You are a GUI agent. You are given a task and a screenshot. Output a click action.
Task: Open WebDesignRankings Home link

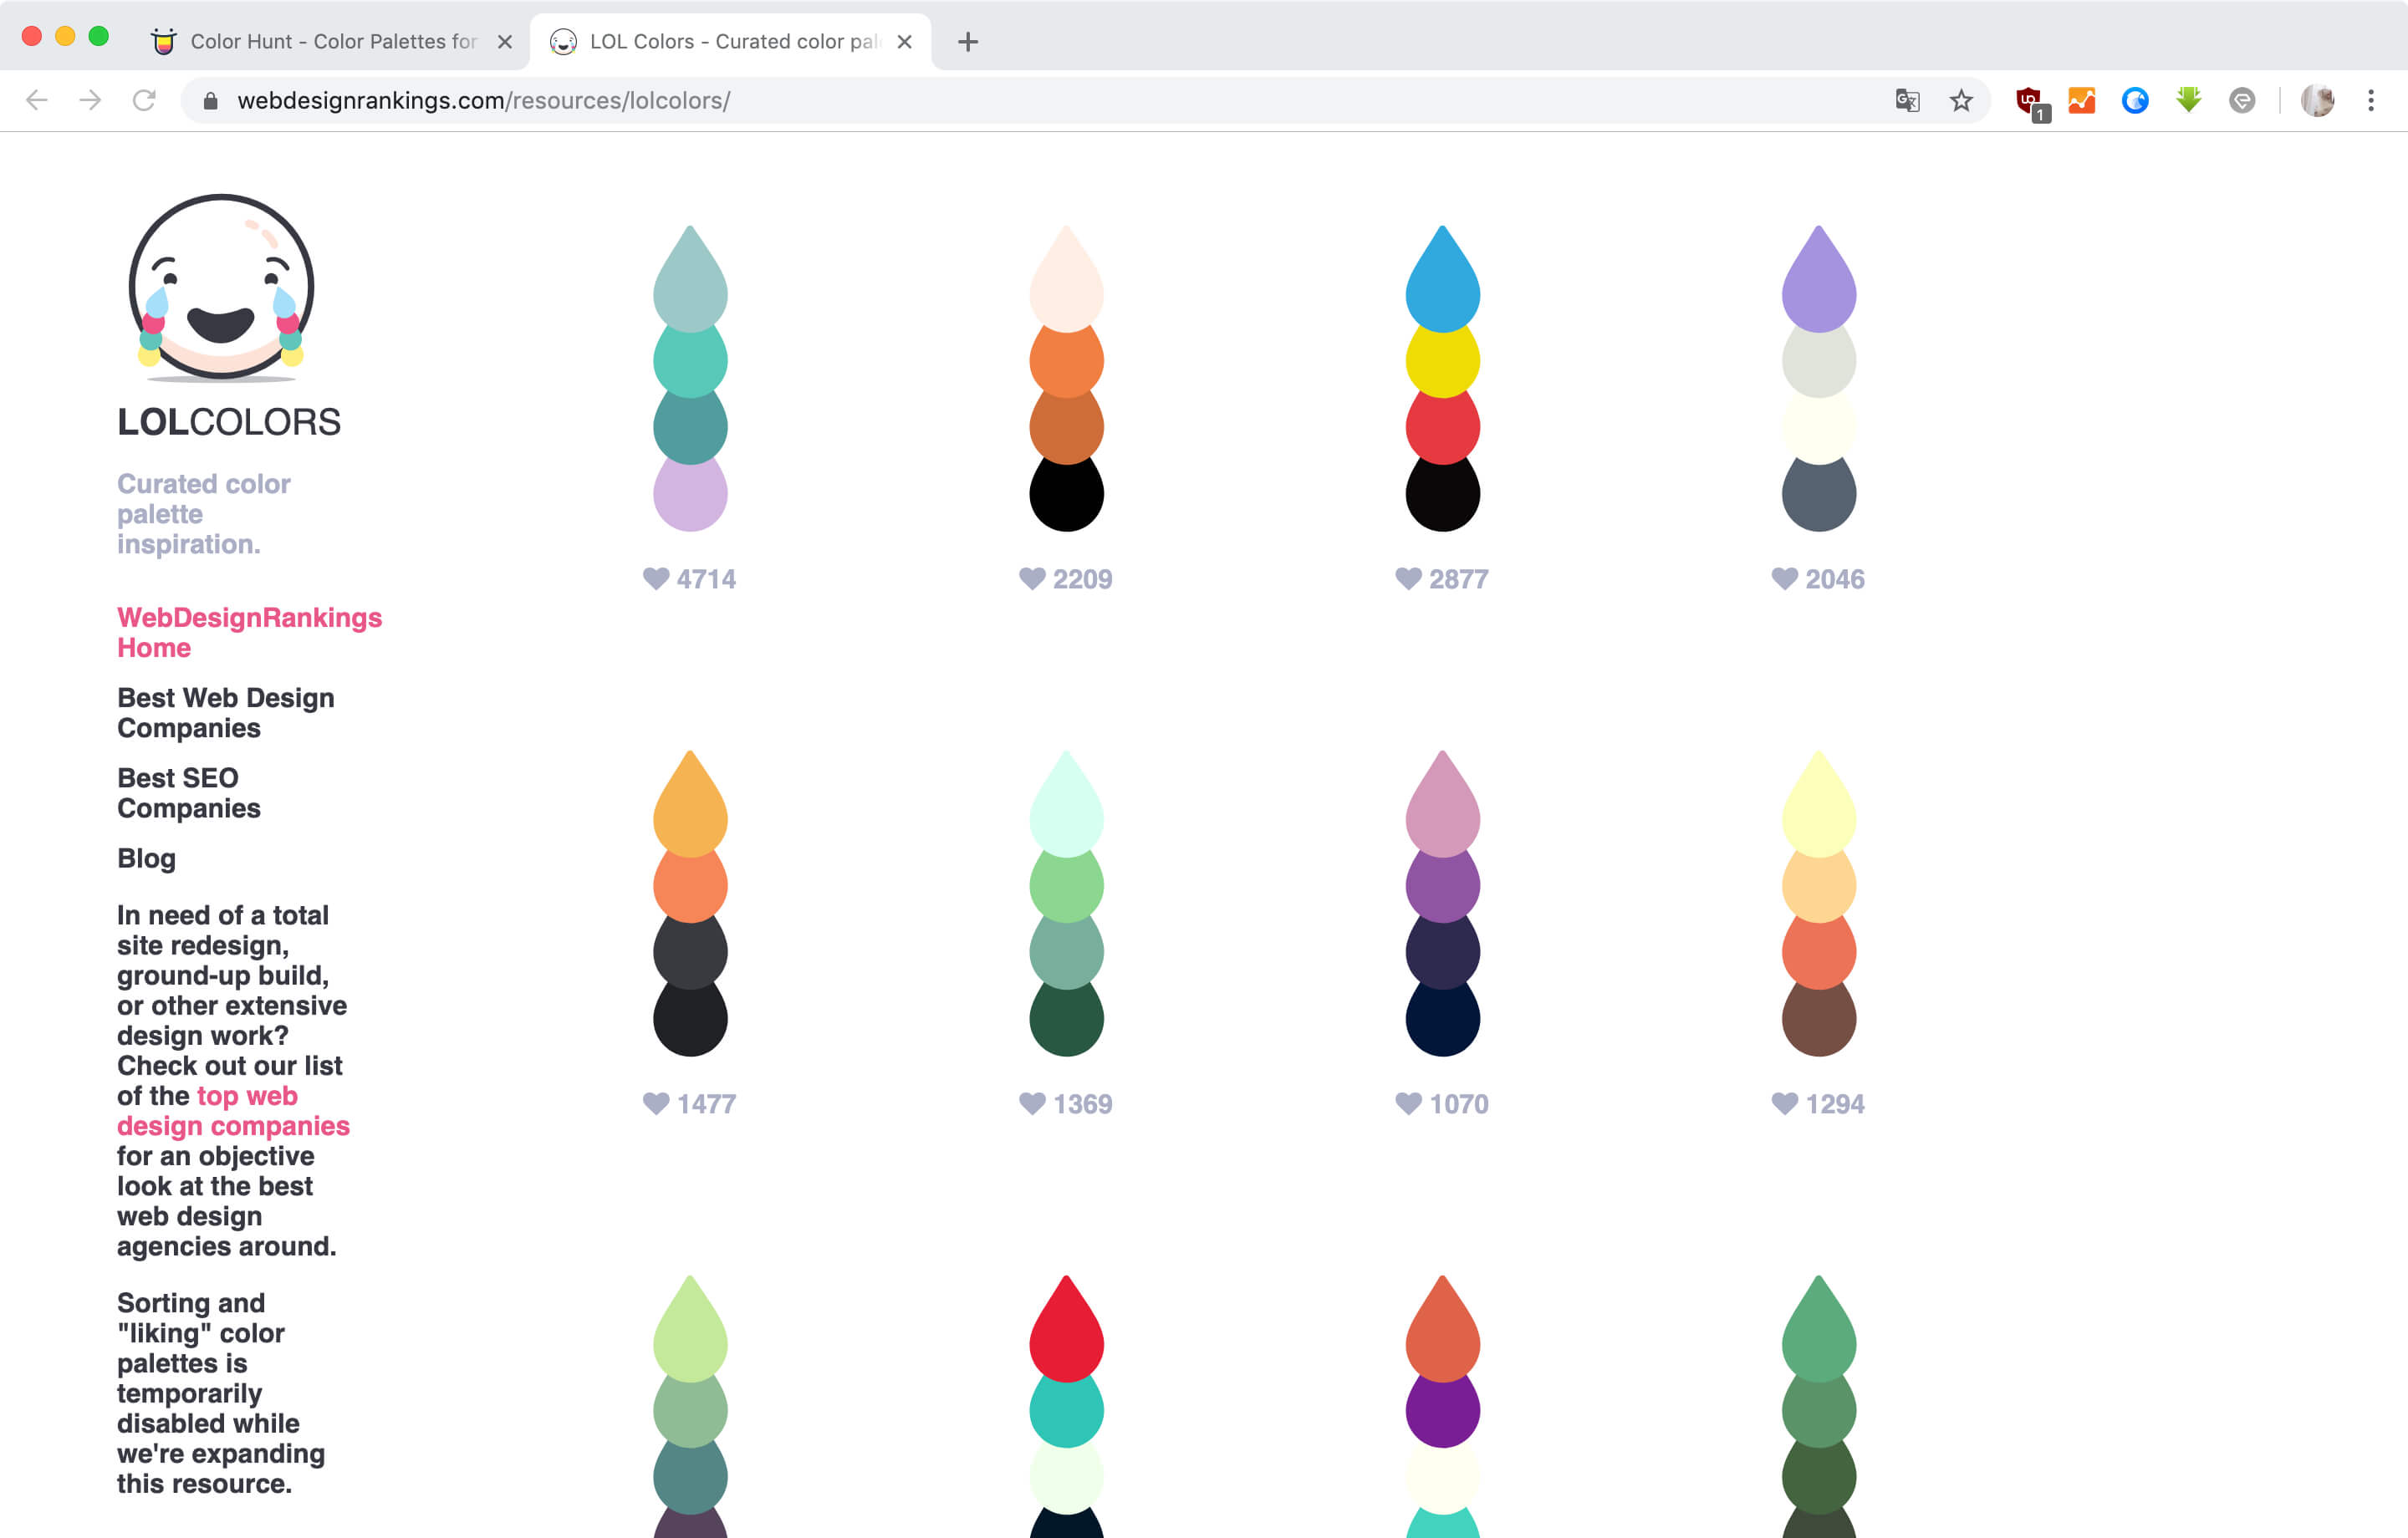[x=249, y=633]
